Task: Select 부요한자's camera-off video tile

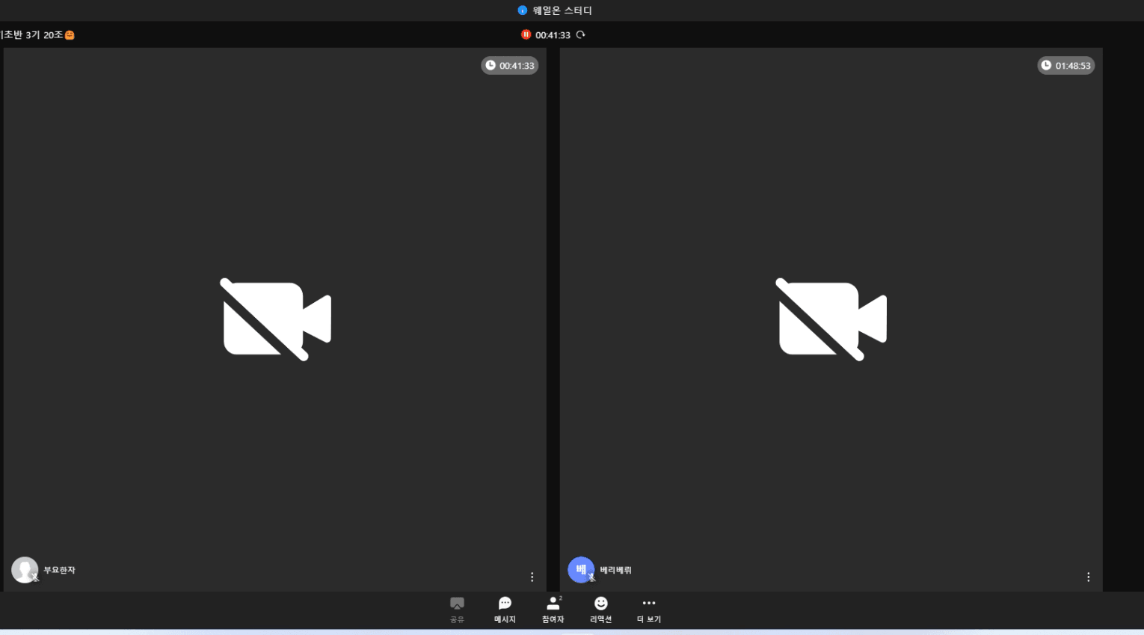Action: coord(275,319)
